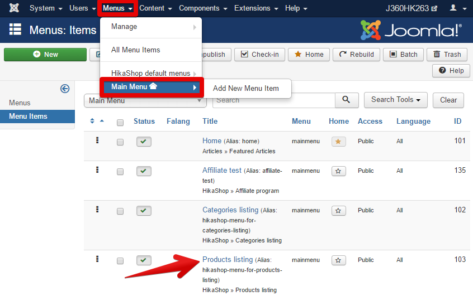
Task: Click the Check-in toolbar button
Action: pos(260,55)
